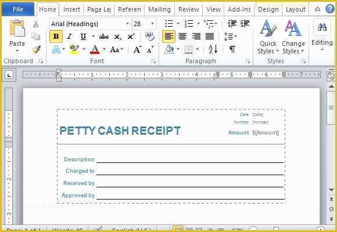Toggle Subscript formatting

[x=118, y=37]
